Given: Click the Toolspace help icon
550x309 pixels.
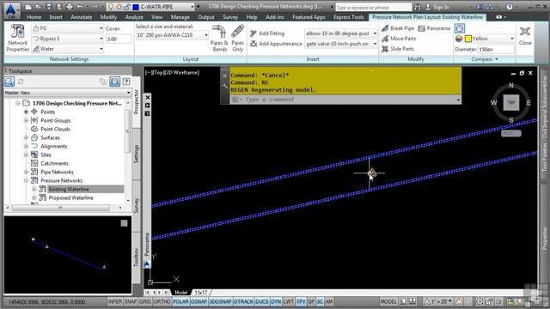Looking at the screenshot, I should point(126,82).
